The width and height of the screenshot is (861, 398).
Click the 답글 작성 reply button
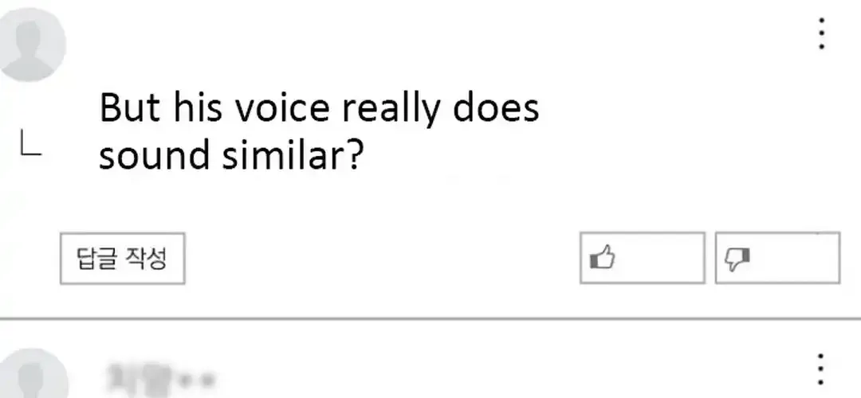tap(122, 258)
